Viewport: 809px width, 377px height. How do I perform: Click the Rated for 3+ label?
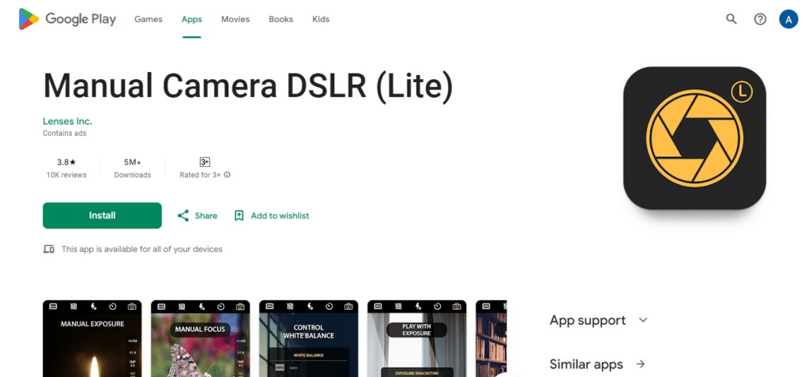tap(200, 175)
